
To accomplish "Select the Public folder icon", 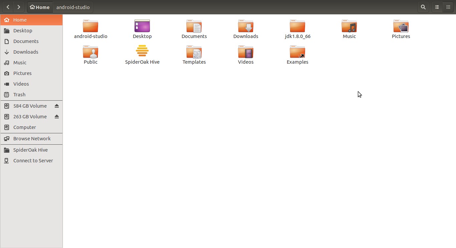I will point(90,52).
